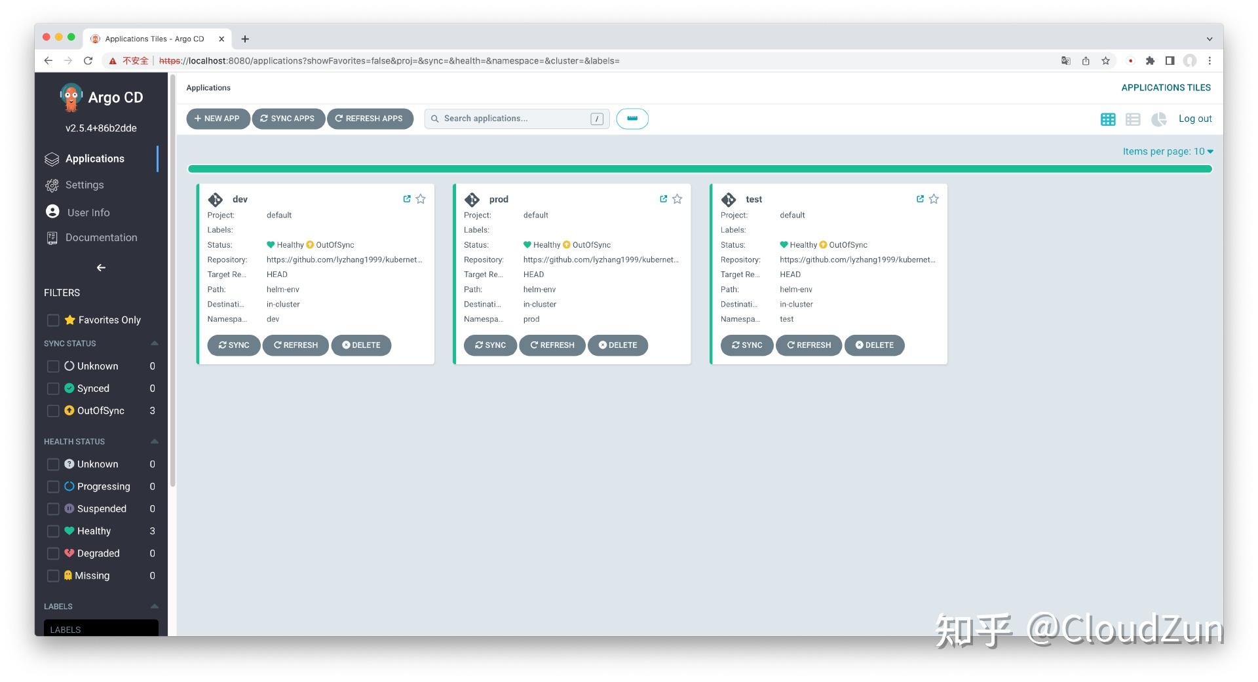1258x682 pixels.
Task: Delete the test application
Action: click(x=874, y=345)
